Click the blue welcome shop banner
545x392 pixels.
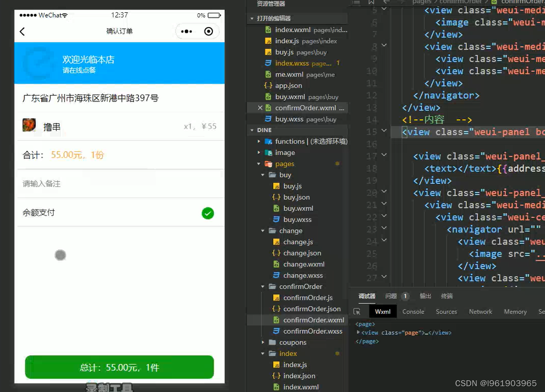[x=119, y=63]
